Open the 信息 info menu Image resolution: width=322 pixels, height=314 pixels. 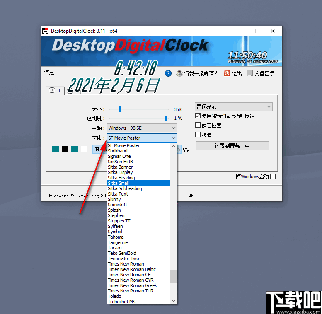click(49, 72)
